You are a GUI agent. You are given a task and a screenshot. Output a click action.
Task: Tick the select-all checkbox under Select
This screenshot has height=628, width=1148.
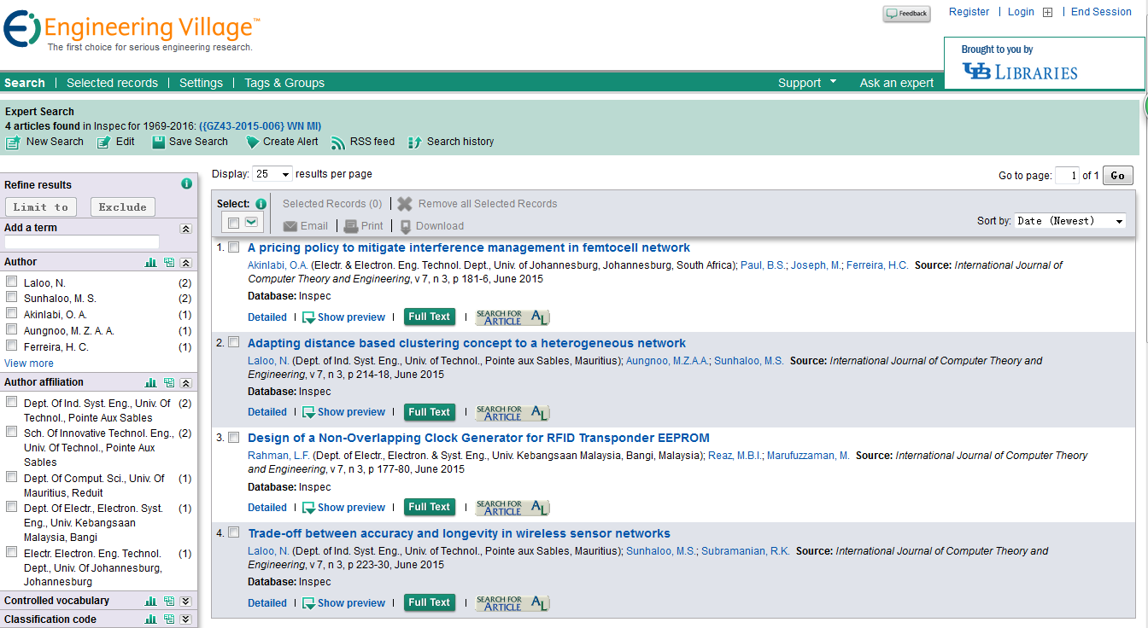click(x=233, y=223)
